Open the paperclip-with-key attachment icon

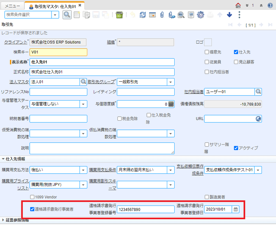click(172, 15)
